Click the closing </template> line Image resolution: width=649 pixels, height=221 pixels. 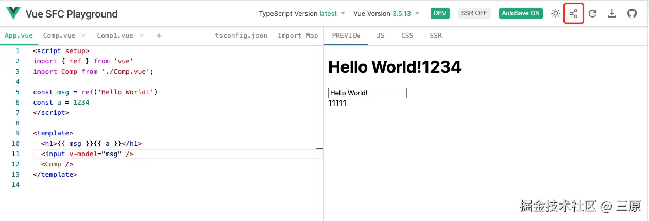[x=55, y=175]
